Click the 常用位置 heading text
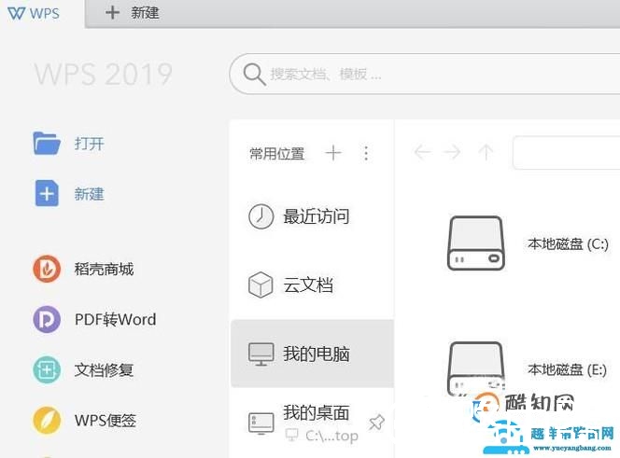Screen dimensions: 620x458 [x=277, y=154]
